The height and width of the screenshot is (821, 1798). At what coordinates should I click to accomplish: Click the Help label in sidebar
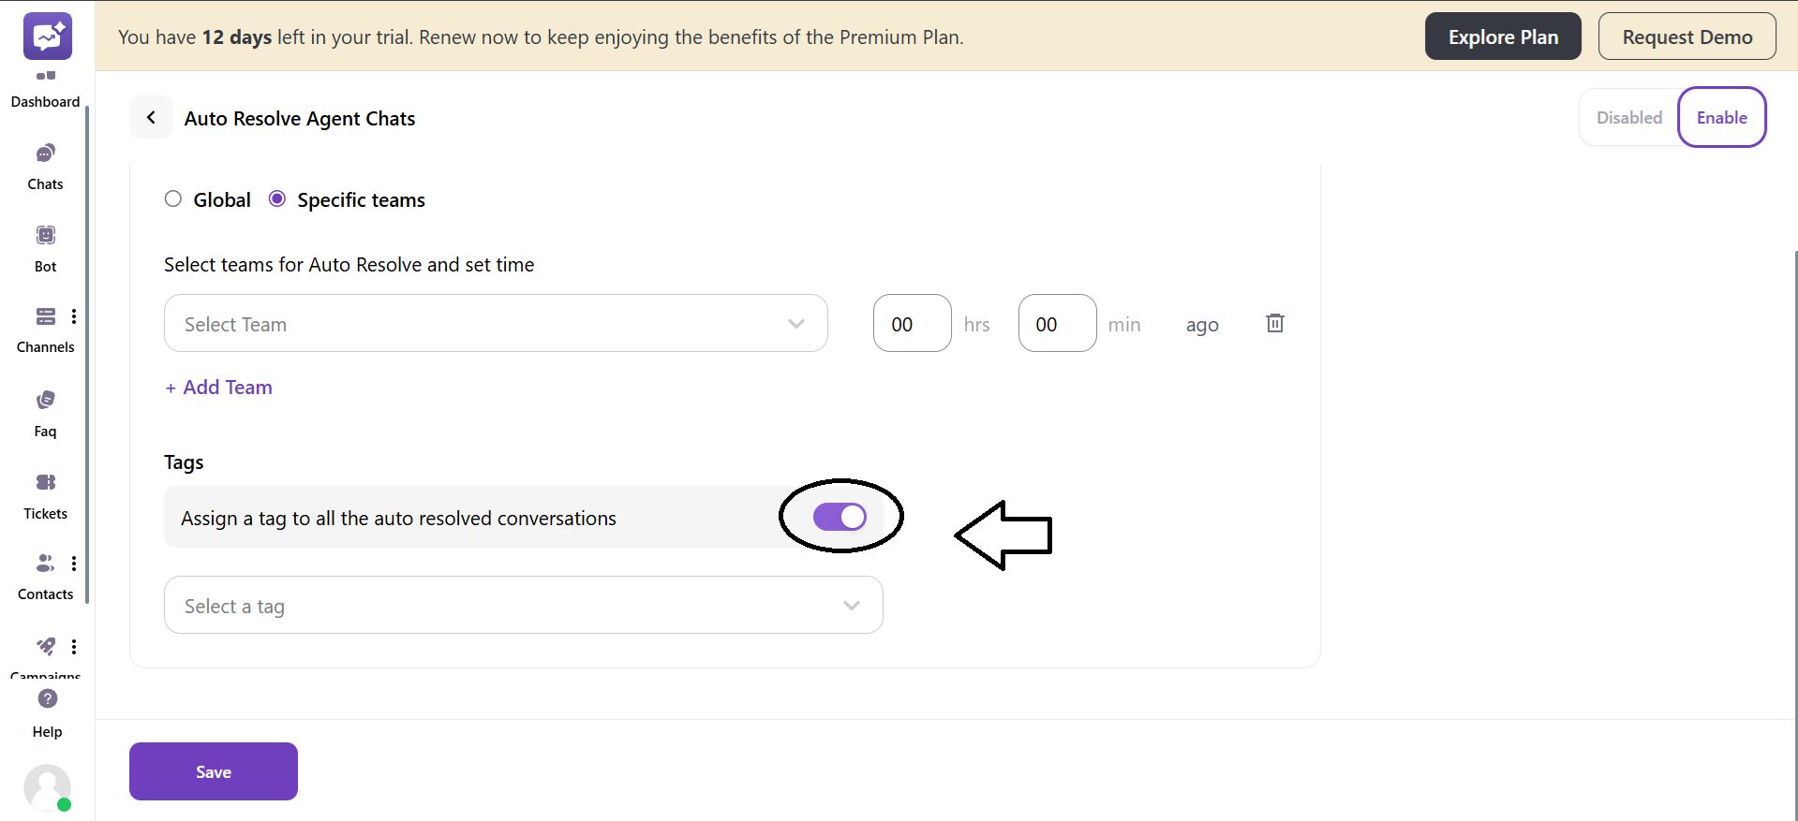(48, 732)
